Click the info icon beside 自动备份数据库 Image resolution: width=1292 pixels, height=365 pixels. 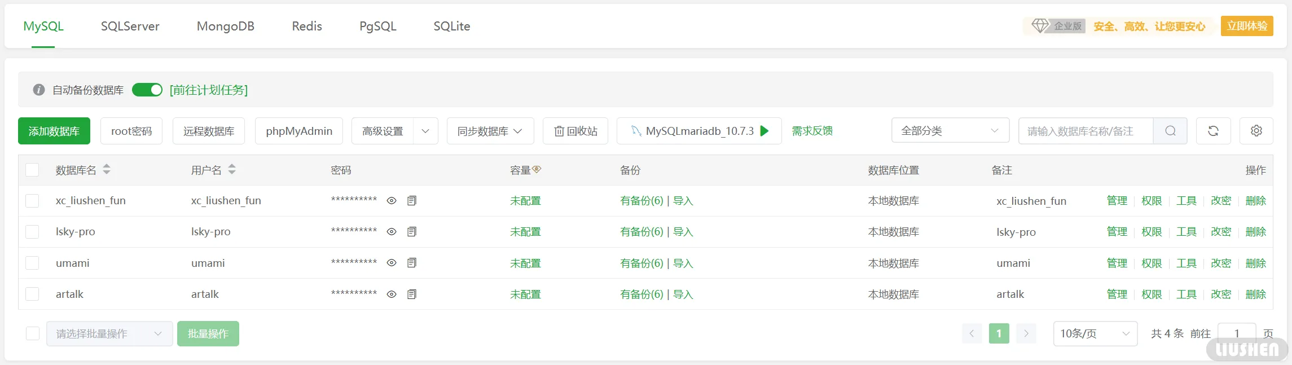click(x=39, y=90)
